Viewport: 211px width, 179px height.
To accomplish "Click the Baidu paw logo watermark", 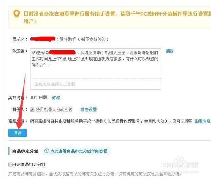I will pyautogui.click(x=180, y=163).
